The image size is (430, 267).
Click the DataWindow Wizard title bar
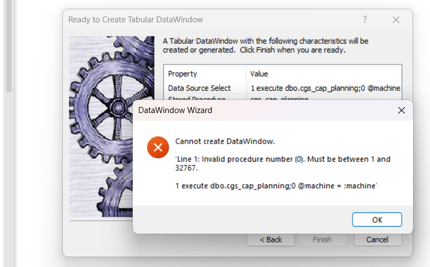pyautogui.click(x=263, y=110)
